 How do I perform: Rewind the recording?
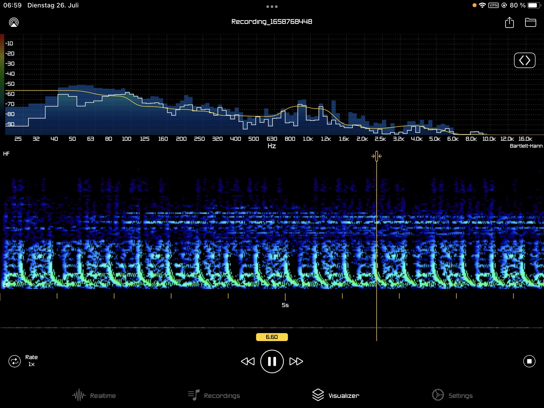coord(248,361)
